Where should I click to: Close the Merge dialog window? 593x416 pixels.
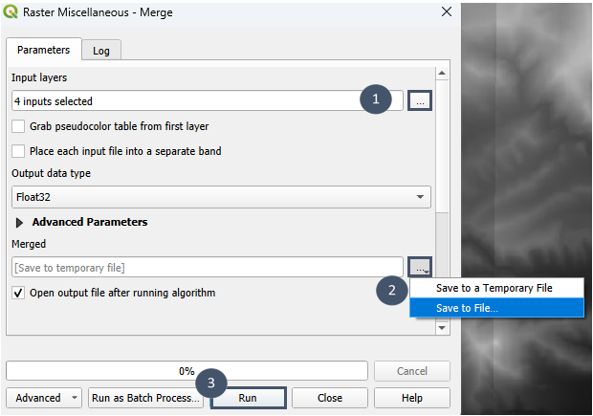(x=446, y=11)
